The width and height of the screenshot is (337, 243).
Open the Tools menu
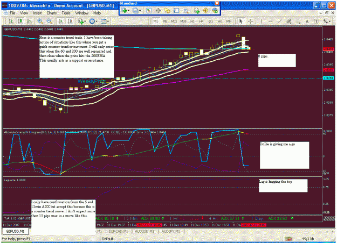point(66,13)
